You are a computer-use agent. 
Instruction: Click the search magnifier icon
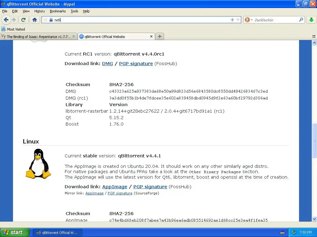tap(301, 19)
